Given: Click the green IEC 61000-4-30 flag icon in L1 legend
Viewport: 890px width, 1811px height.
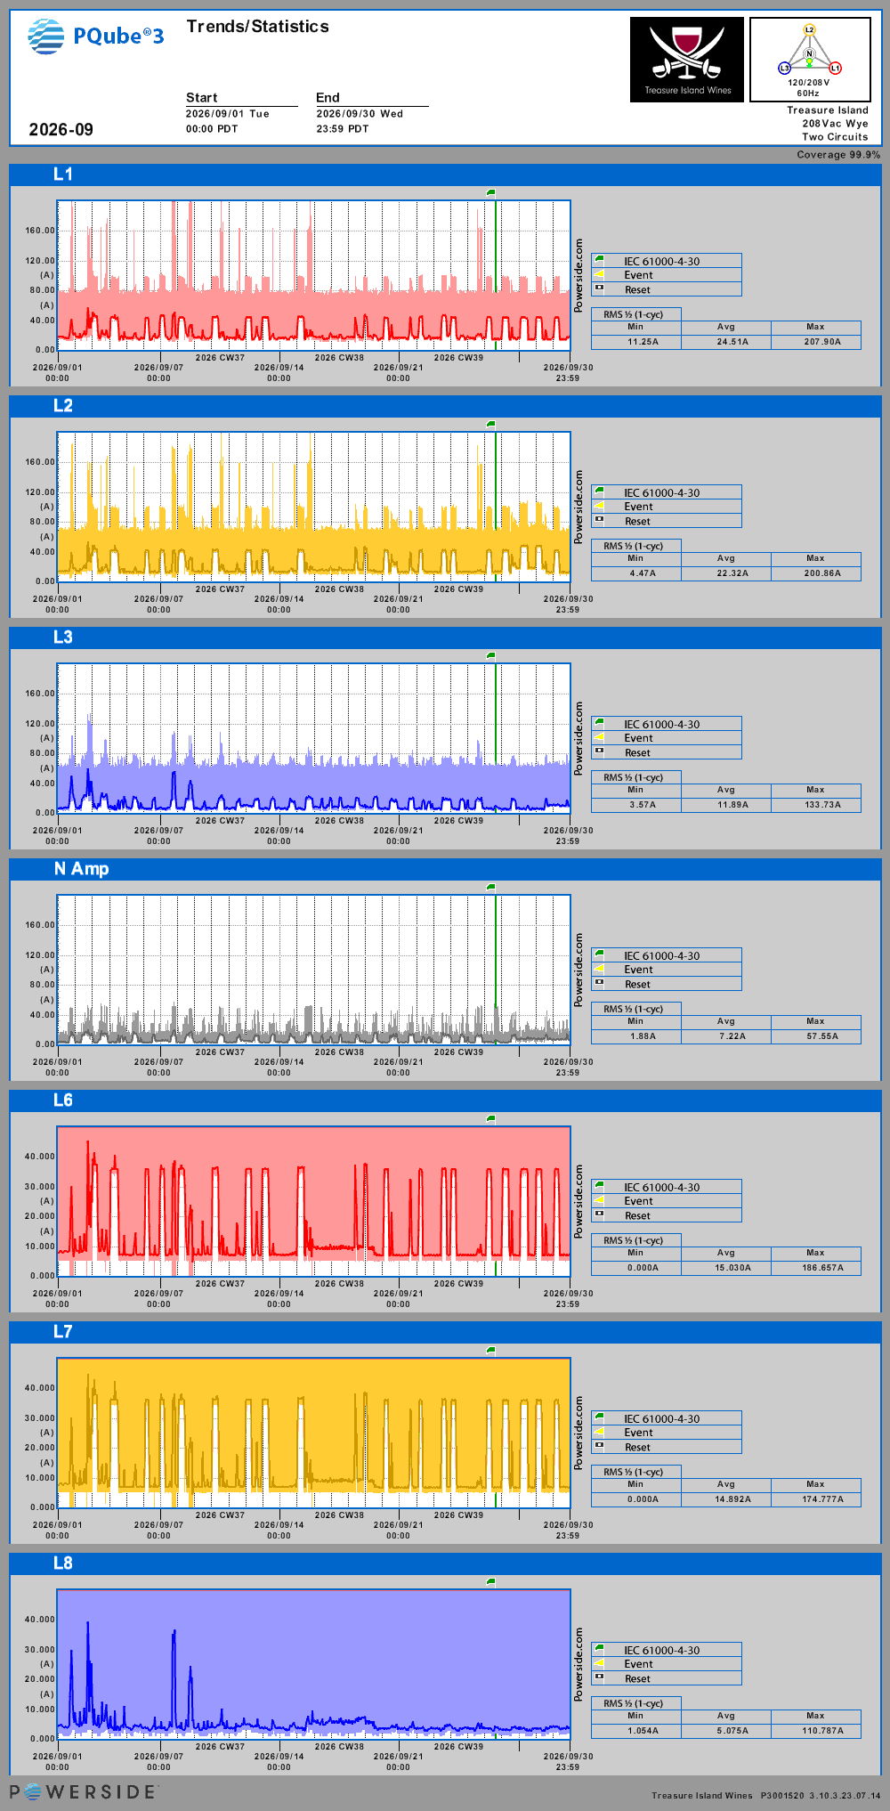Looking at the screenshot, I should tap(600, 261).
